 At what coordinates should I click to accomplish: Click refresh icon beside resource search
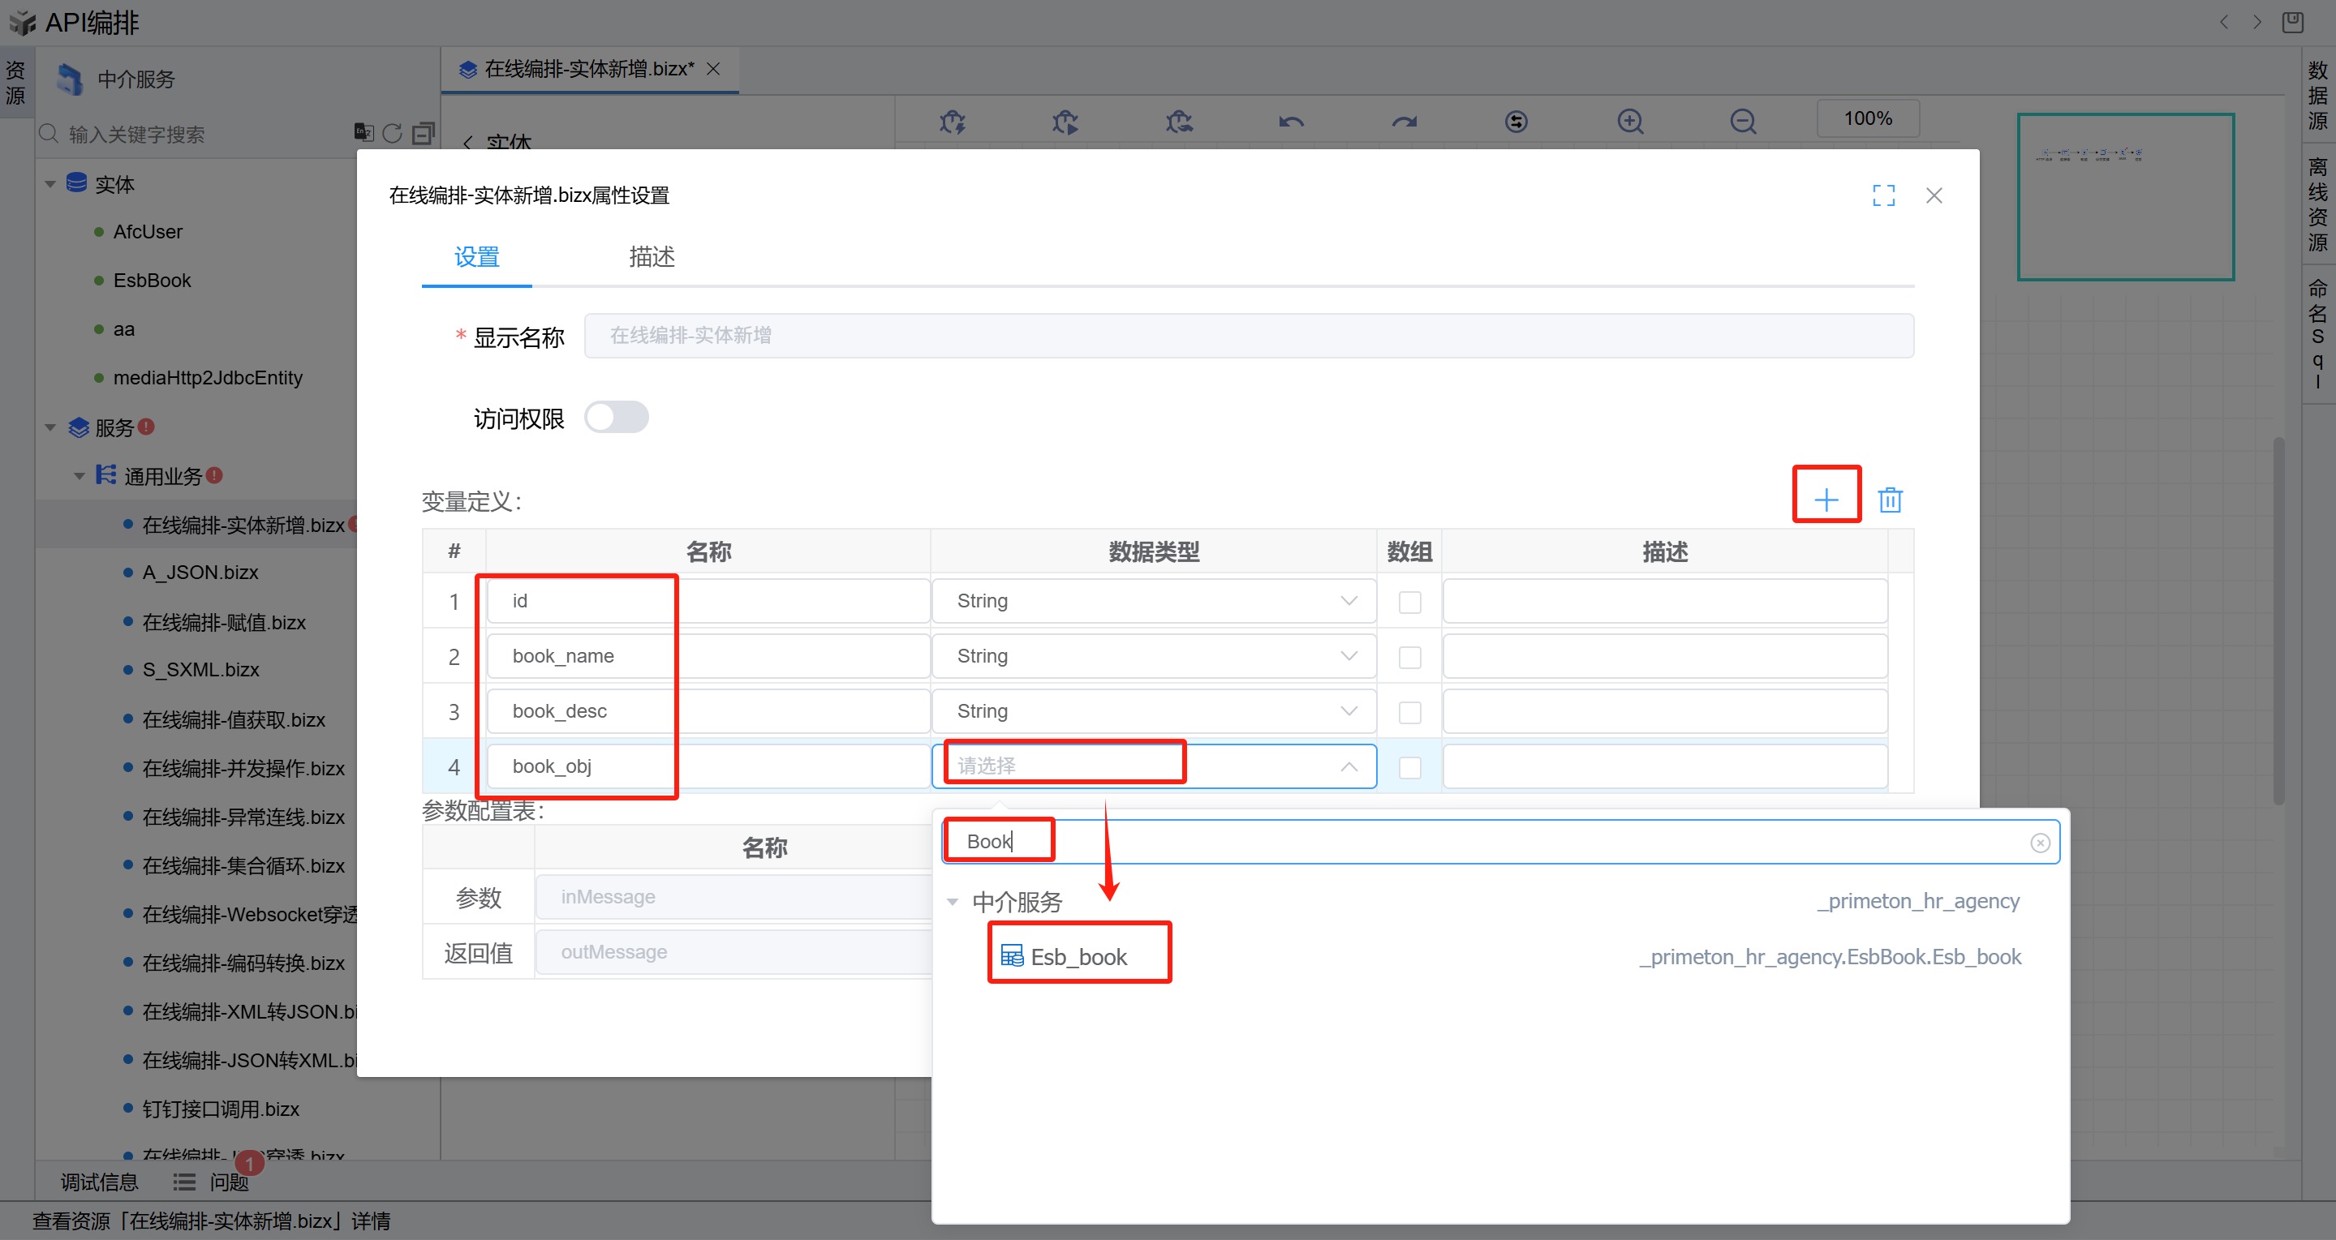pos(392,133)
